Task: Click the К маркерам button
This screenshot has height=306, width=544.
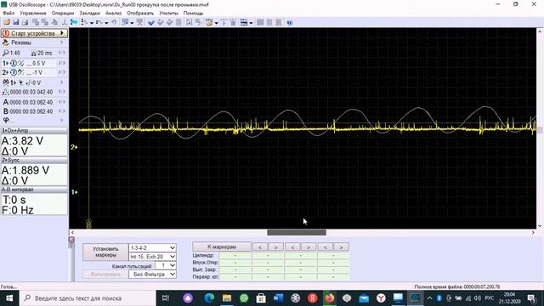Action: coord(222,246)
